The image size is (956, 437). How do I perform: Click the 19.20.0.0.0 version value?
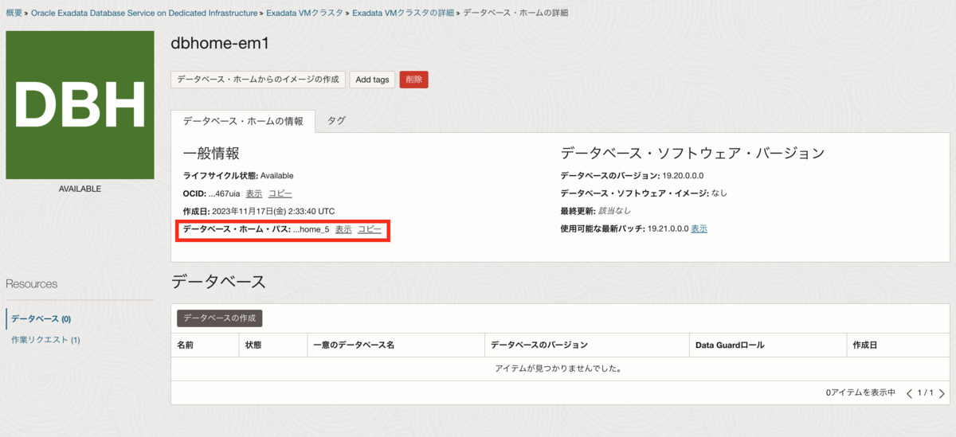(x=683, y=176)
